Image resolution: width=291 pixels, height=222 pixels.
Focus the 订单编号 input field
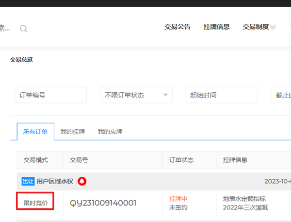click(50, 95)
